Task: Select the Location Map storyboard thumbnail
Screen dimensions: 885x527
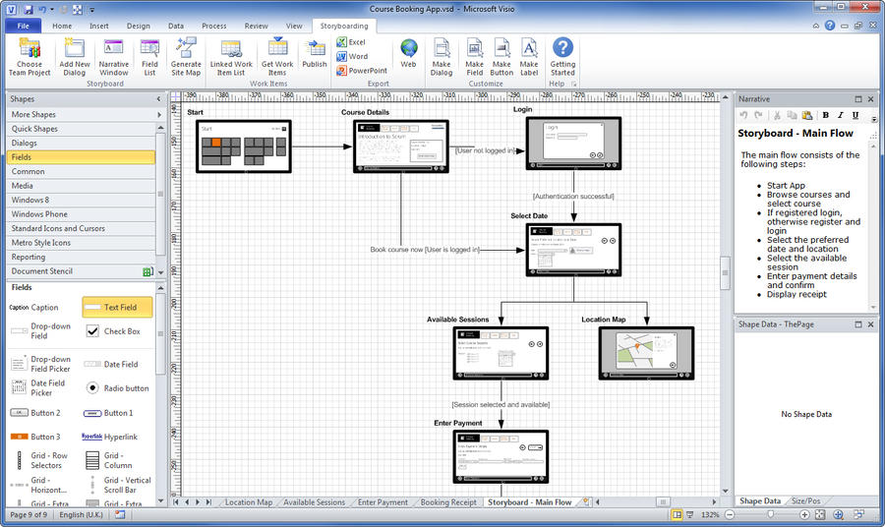Action: click(x=646, y=353)
